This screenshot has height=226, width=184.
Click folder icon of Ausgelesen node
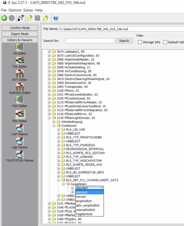click(68, 184)
